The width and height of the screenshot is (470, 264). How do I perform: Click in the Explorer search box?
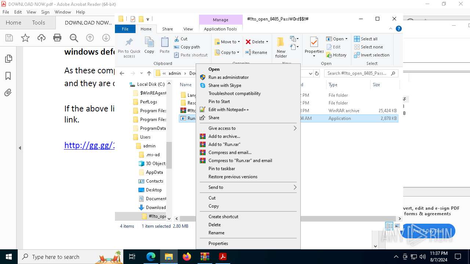[362, 73]
